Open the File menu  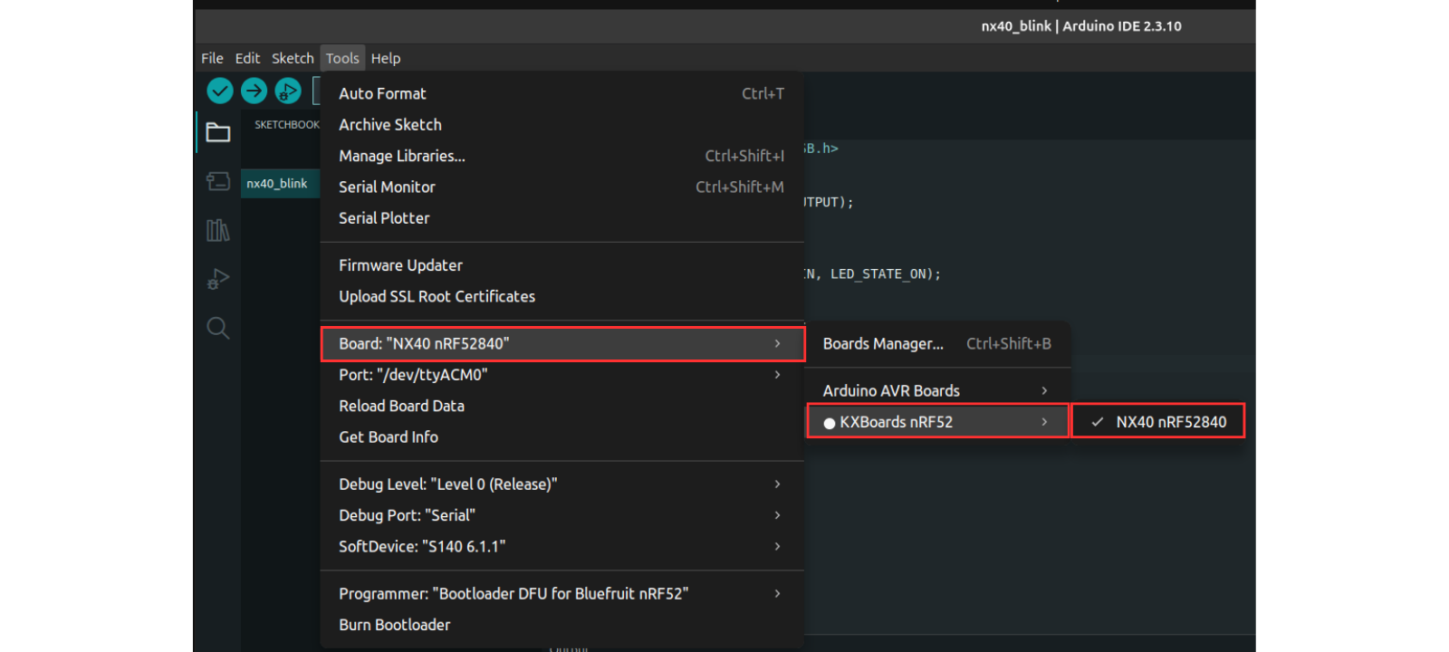tap(212, 58)
